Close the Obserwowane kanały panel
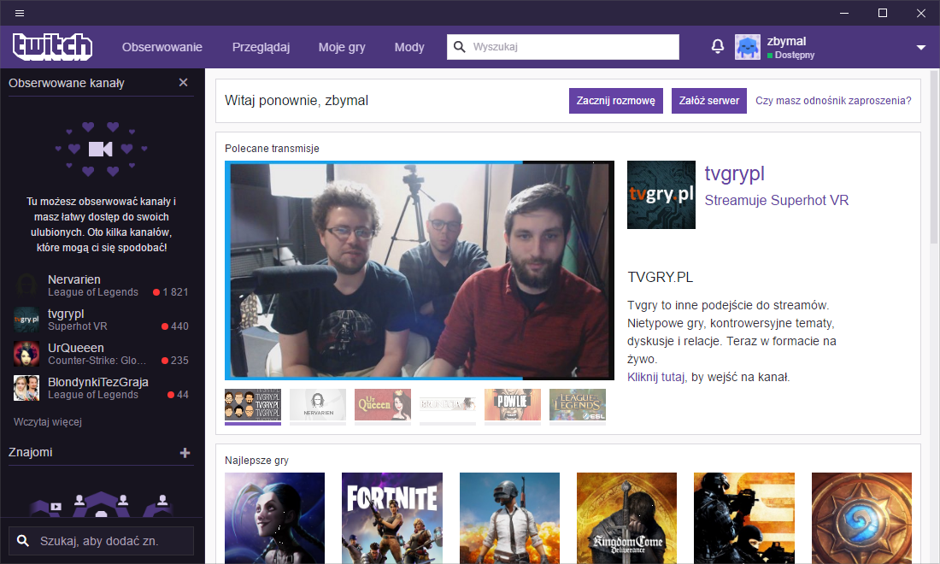This screenshot has width=940, height=564. point(183,82)
